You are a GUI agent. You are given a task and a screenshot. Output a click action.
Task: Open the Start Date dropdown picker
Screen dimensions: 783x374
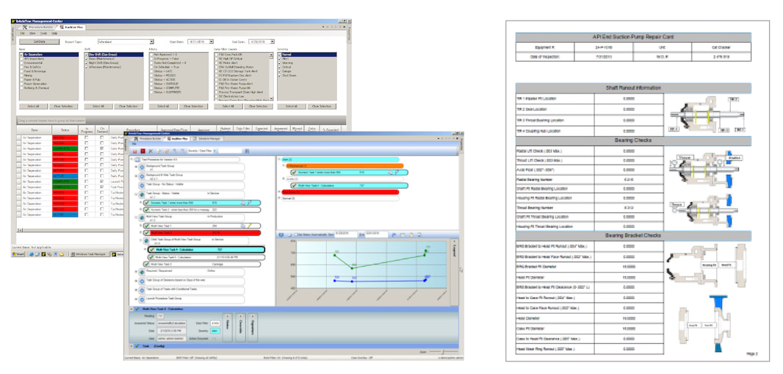click(212, 42)
